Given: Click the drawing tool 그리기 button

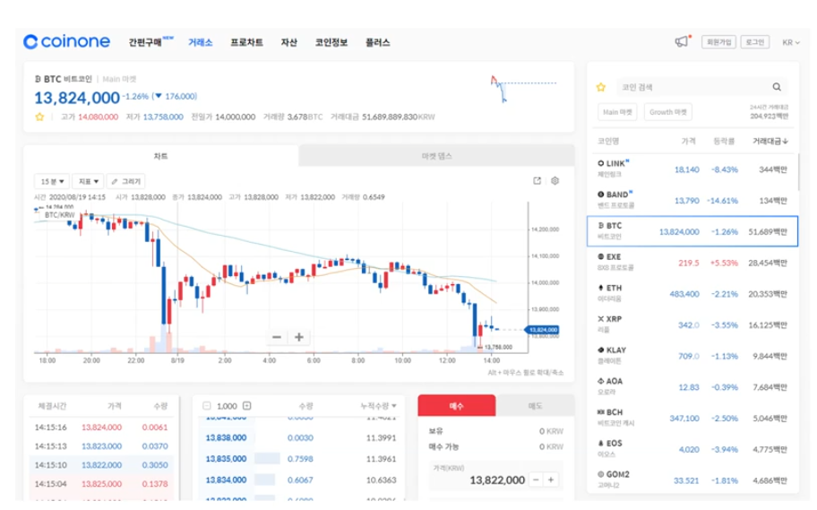Looking at the screenshot, I should coord(125,181).
